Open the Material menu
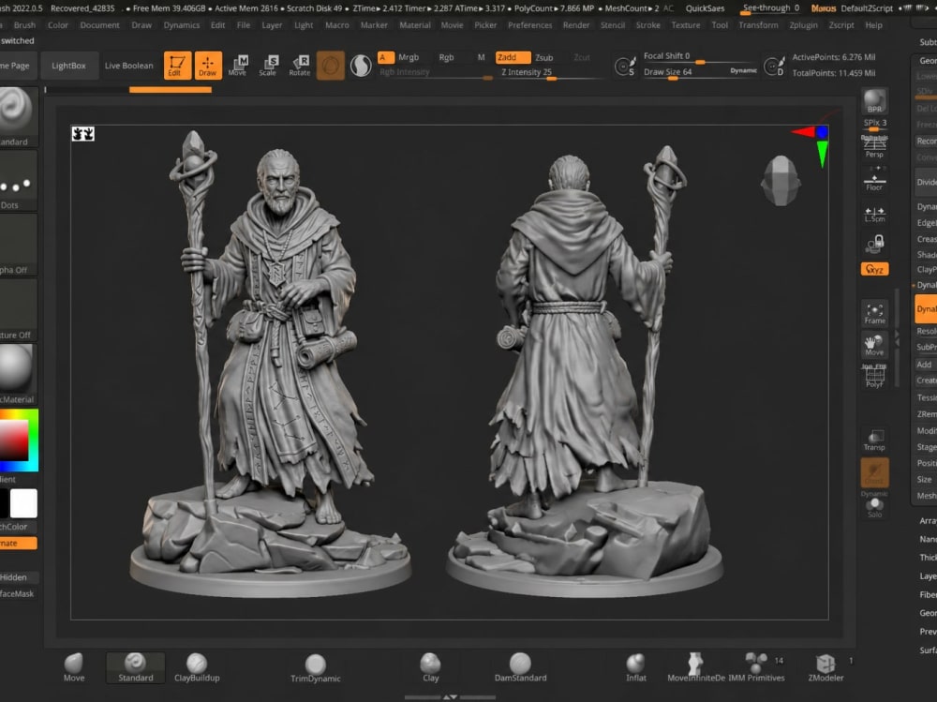Viewport: 937px width, 702px height. click(x=415, y=25)
